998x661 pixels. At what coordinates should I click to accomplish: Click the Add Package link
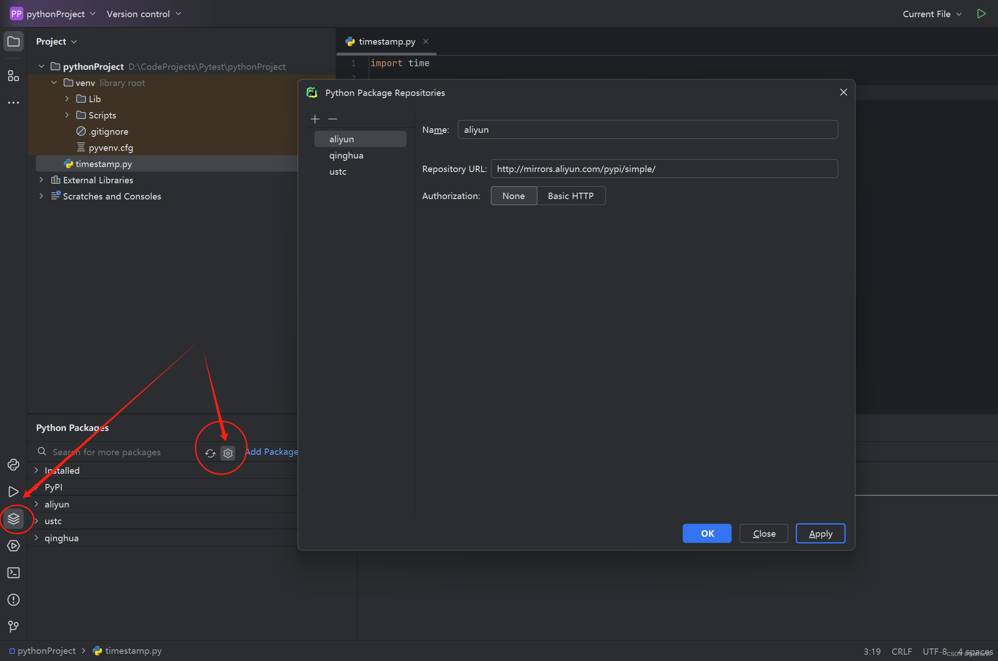tap(271, 452)
